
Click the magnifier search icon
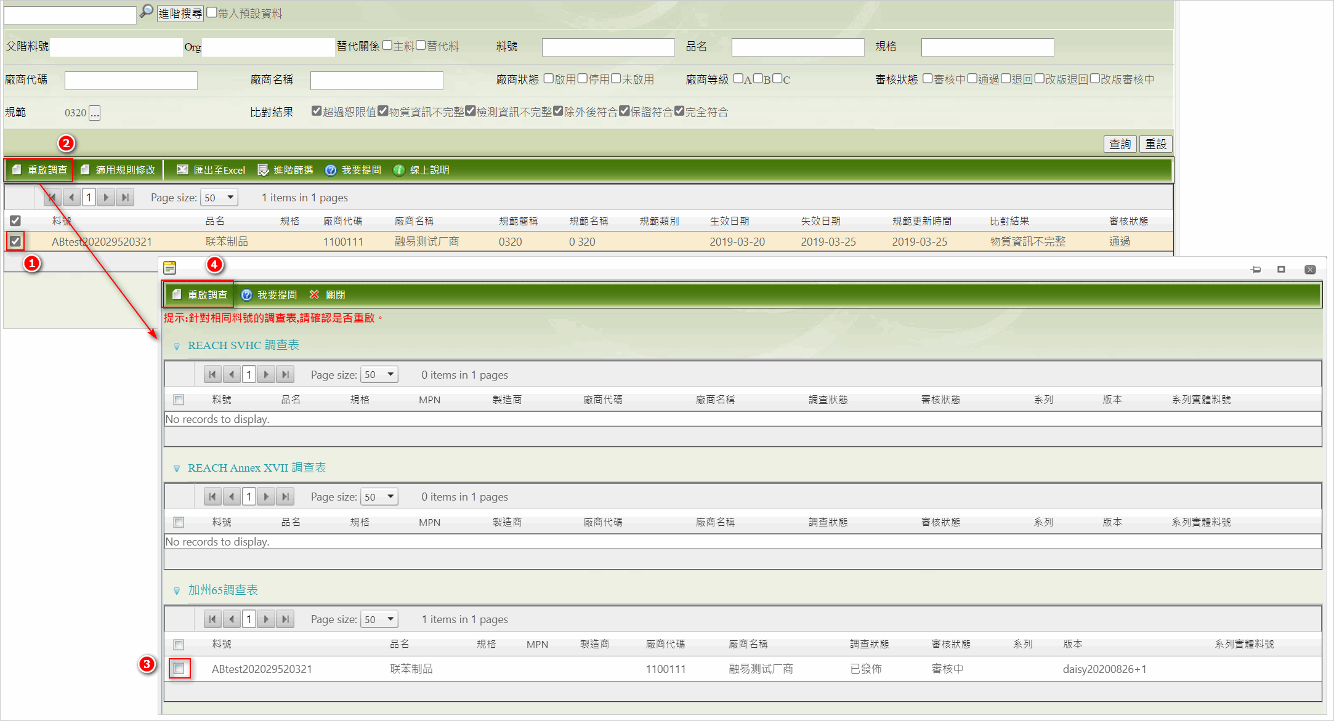click(x=146, y=12)
